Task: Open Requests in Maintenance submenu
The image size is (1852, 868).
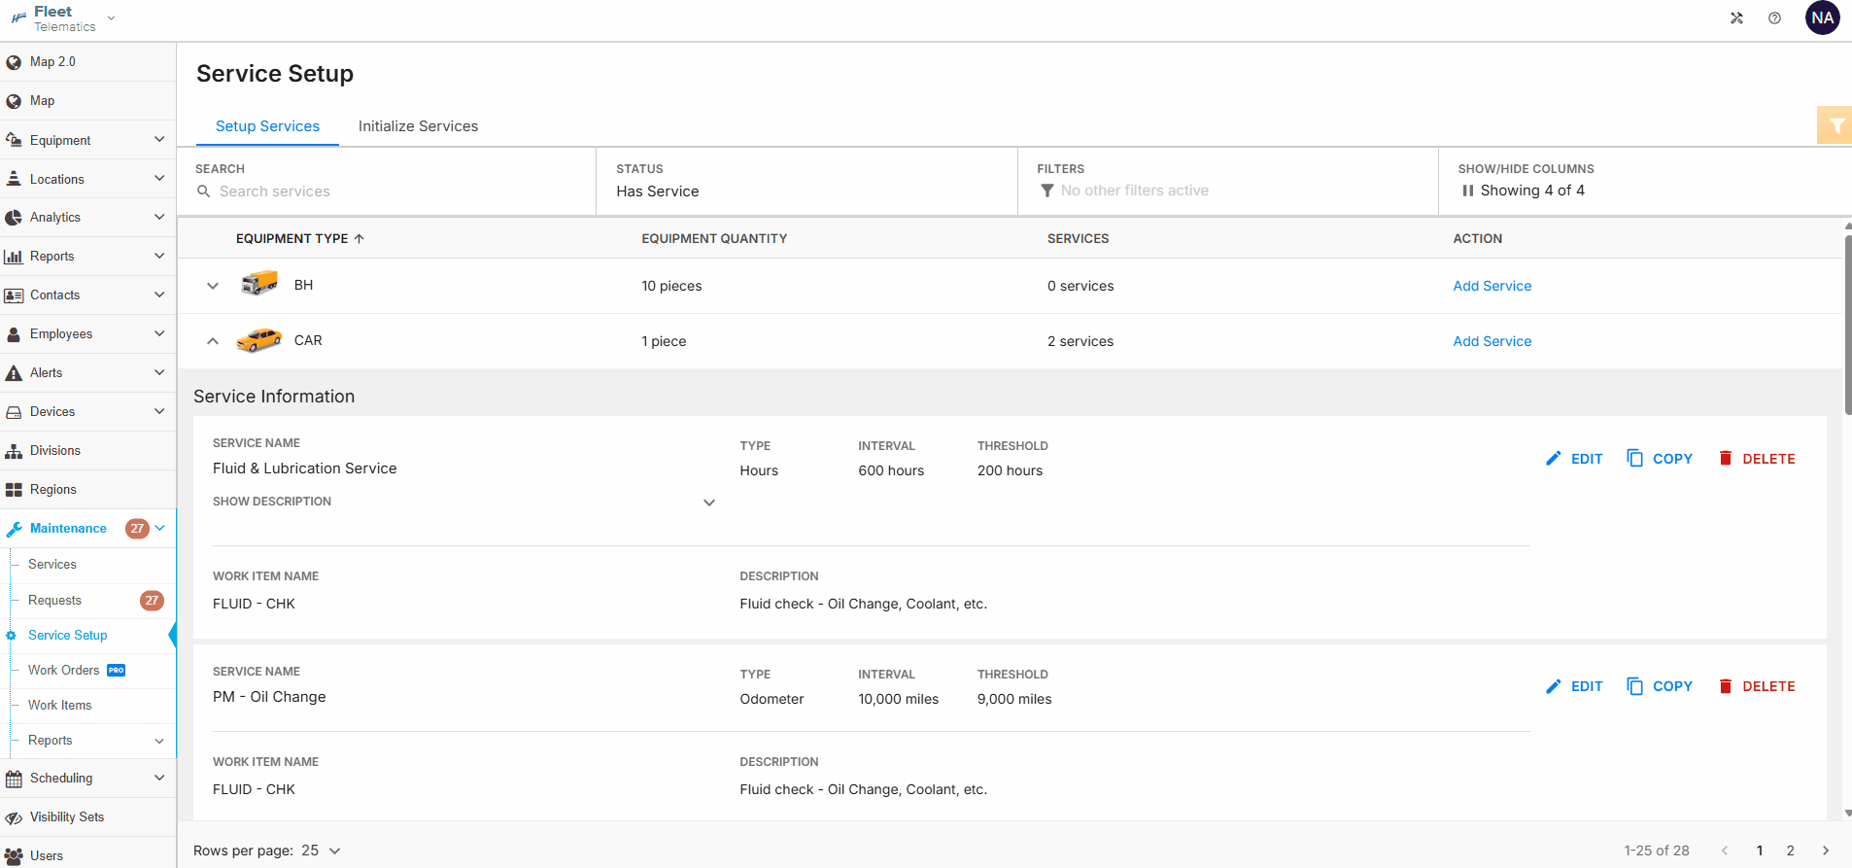Action: [55, 601]
